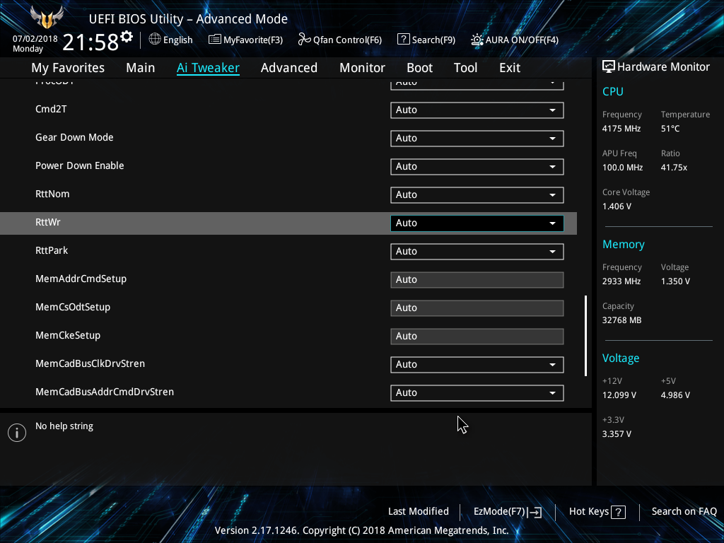This screenshot has height=543, width=724.
Task: Click the CPU frequency 4175 MHz value
Action: click(x=621, y=129)
